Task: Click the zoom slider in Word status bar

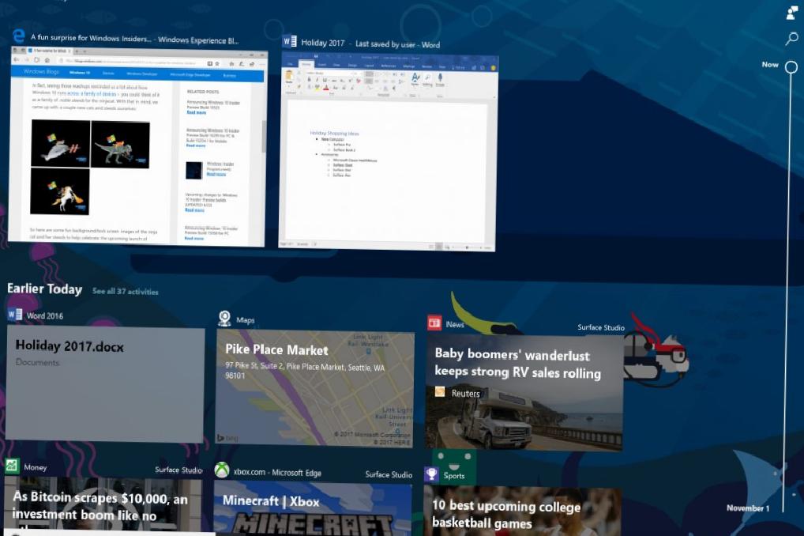Action: click(467, 247)
